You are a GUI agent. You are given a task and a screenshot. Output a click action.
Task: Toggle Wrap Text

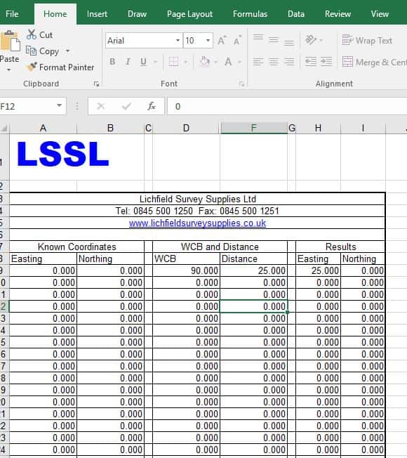367,40
